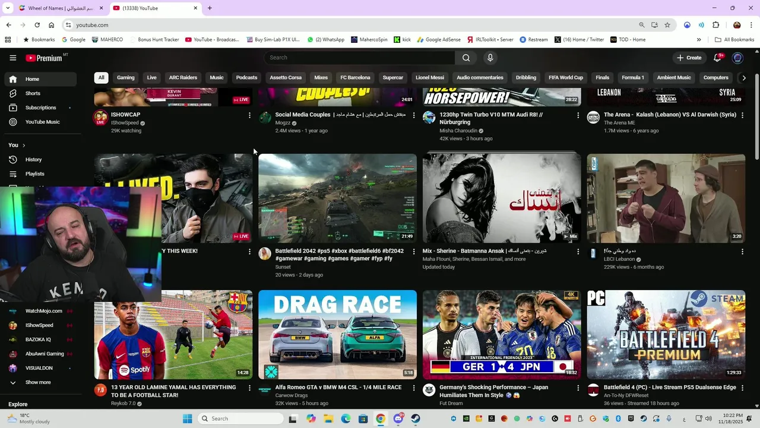Viewport: 760px width, 428px height.
Task: Expand Show more subscriptions
Action: pyautogui.click(x=38, y=382)
